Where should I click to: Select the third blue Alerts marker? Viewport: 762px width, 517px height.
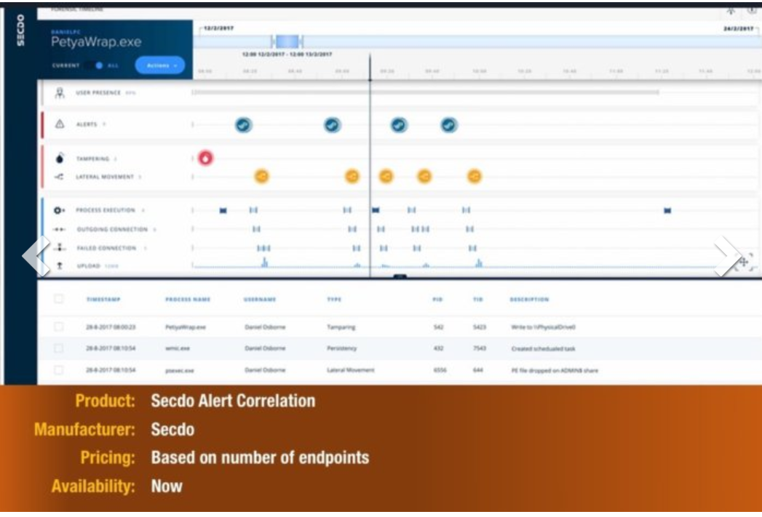coord(399,125)
